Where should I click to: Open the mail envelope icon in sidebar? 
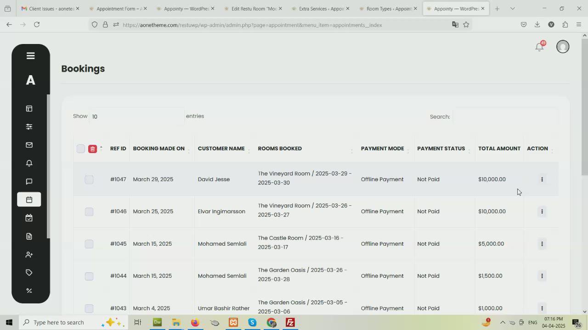click(29, 145)
